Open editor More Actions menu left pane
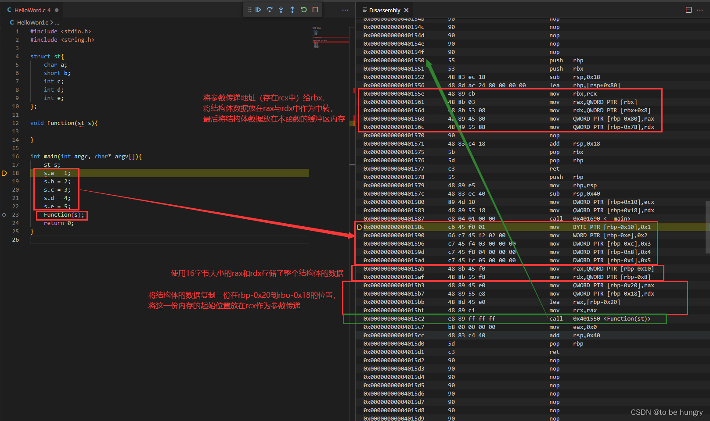This screenshot has width=710, height=421. click(x=345, y=10)
